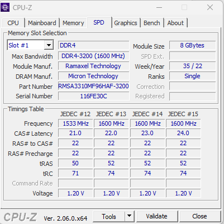Click the JEDEC #15 column header
The image size is (224, 224).
point(183,114)
